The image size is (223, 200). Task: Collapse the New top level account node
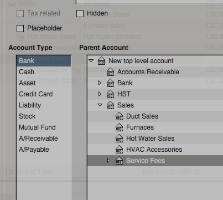(x=91, y=60)
